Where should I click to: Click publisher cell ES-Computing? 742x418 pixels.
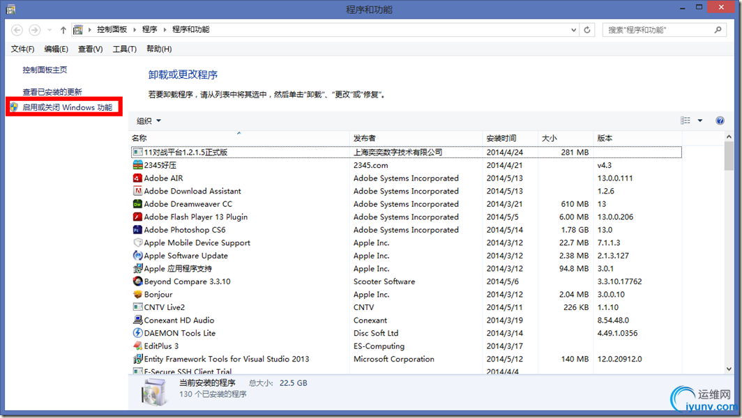pyautogui.click(x=379, y=346)
